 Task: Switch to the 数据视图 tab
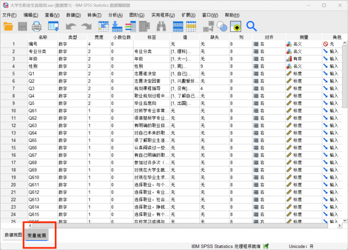tap(13, 235)
